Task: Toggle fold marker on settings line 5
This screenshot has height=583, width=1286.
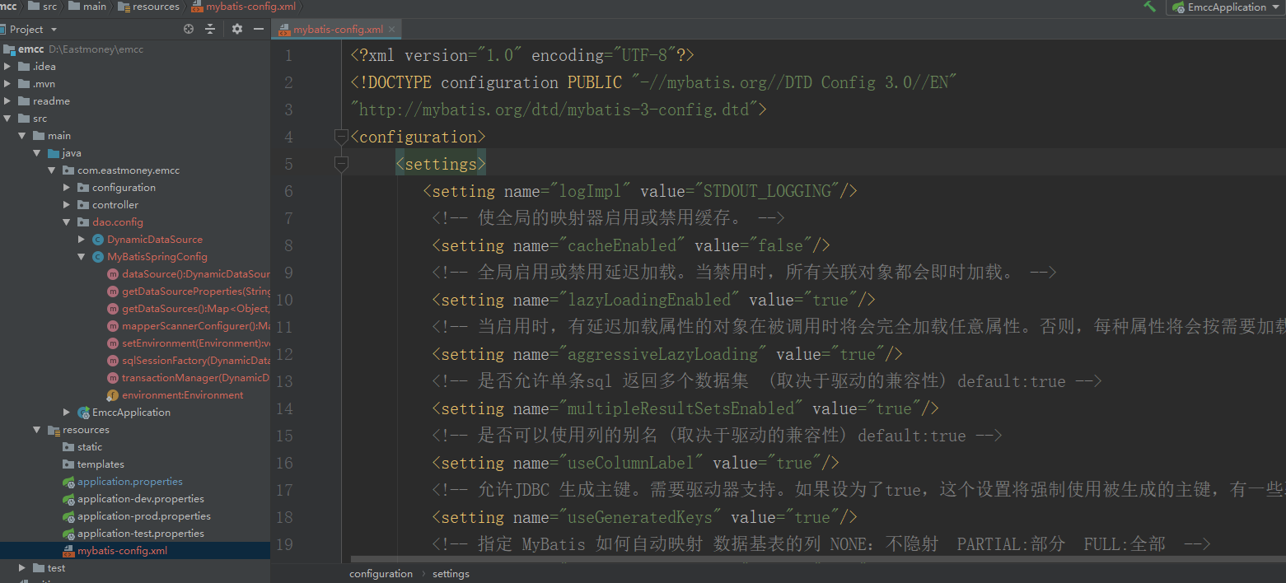Action: [x=341, y=164]
